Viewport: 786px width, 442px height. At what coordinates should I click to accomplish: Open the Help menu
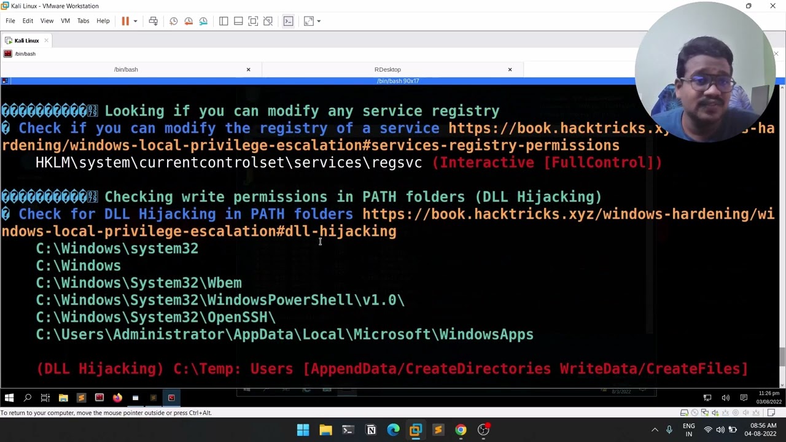point(103,21)
